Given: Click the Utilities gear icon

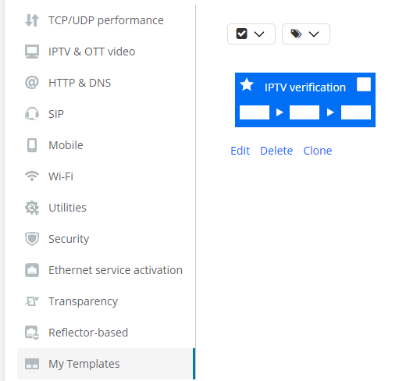Looking at the screenshot, I should pyautogui.click(x=32, y=208).
